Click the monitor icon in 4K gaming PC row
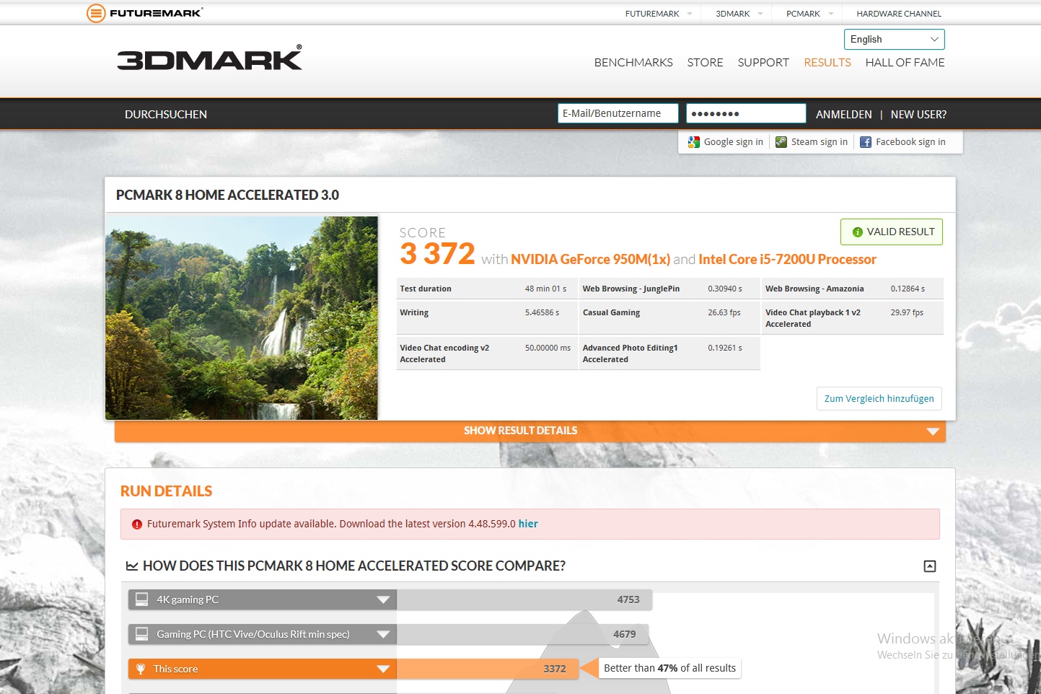 (141, 599)
